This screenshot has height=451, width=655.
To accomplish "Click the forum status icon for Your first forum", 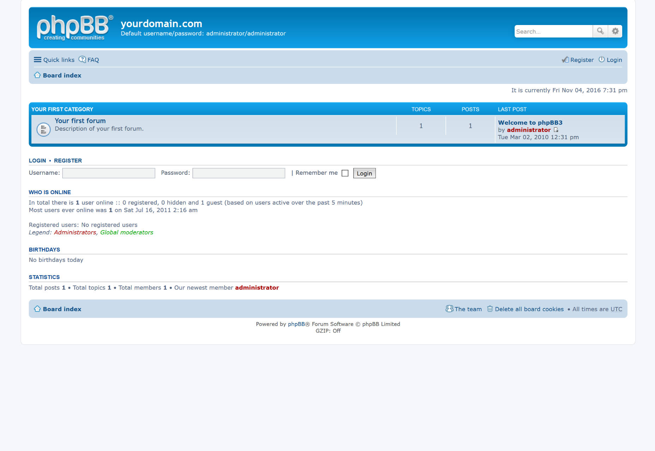I will coord(43,129).
